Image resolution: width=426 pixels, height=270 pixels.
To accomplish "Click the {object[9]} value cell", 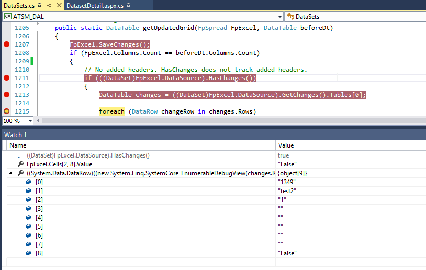I will [292, 173].
